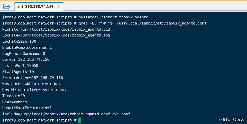This screenshot has width=247, height=124.
Task: Click the UnsafeUserParameters=1 line
Action: pos(27,108)
